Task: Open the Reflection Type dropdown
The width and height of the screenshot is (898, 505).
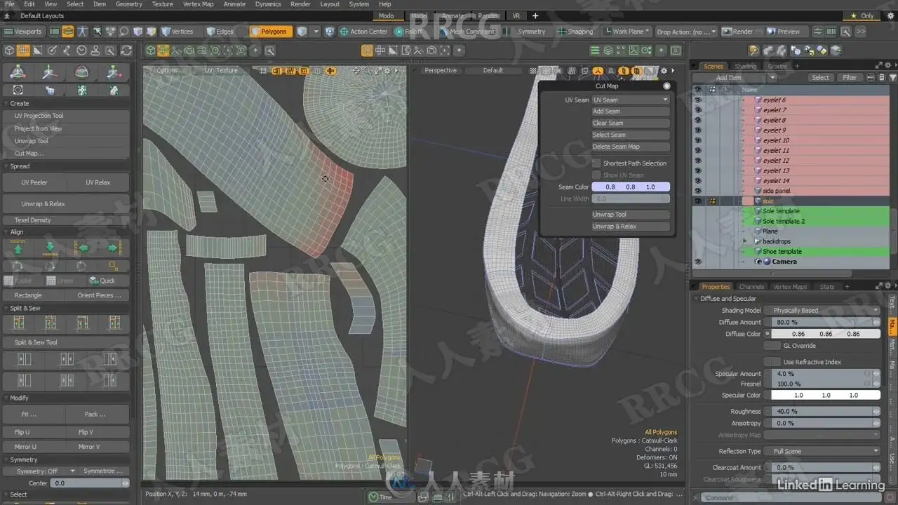Action: click(822, 451)
